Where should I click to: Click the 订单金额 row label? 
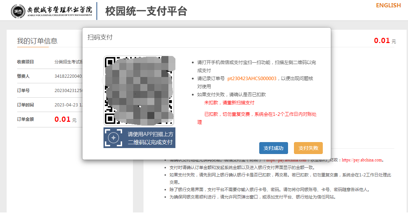pos(26,119)
